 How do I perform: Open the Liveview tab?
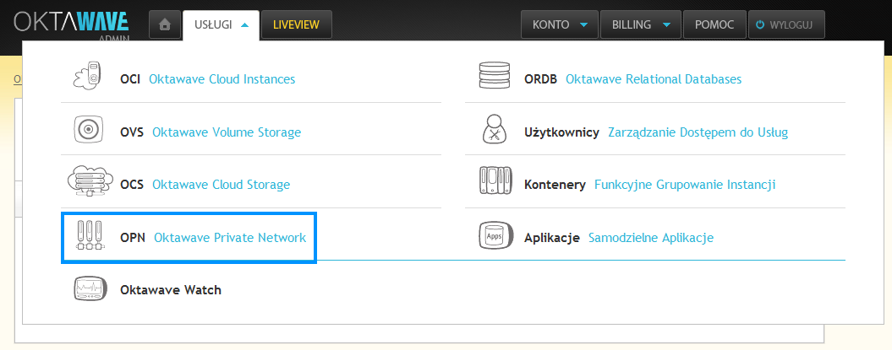coord(296,25)
